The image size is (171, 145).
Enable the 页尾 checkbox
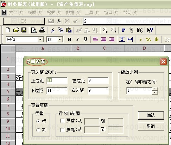click(62, 130)
